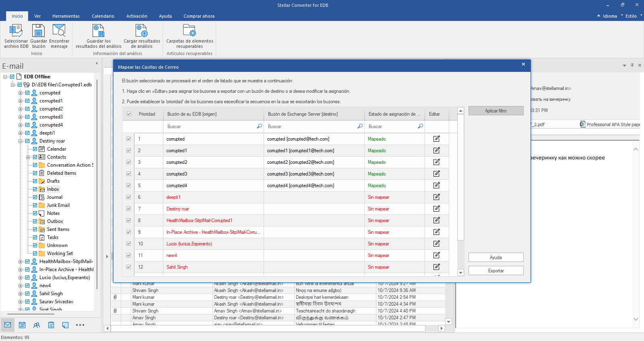Expand Contacts folder tree node

pyautogui.click(x=28, y=157)
